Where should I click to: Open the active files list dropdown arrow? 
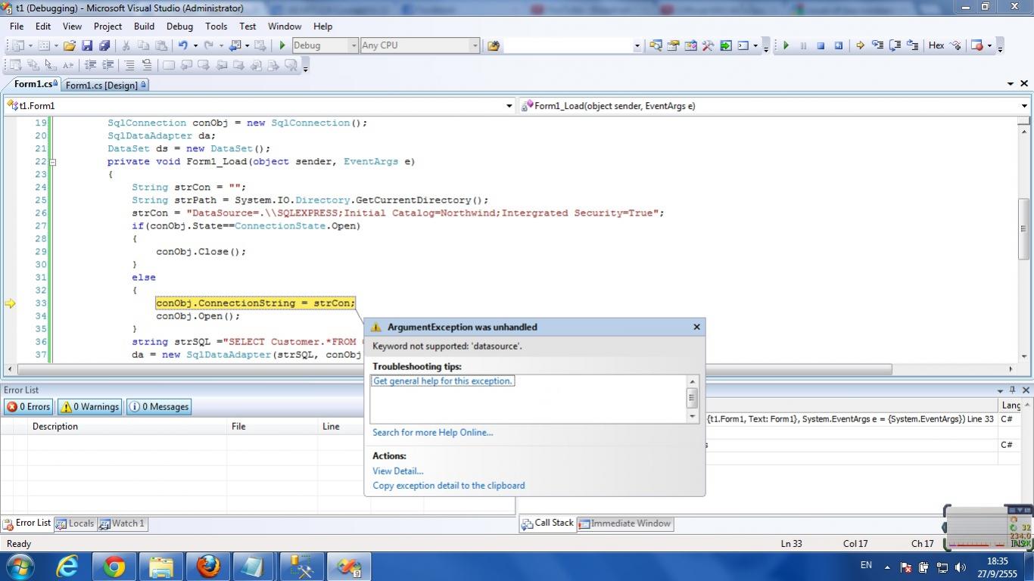point(1011,84)
